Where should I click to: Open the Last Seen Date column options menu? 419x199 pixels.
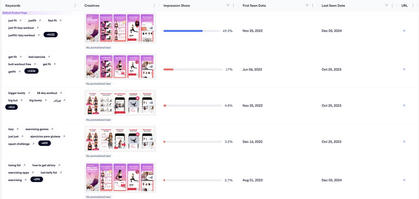(392, 6)
